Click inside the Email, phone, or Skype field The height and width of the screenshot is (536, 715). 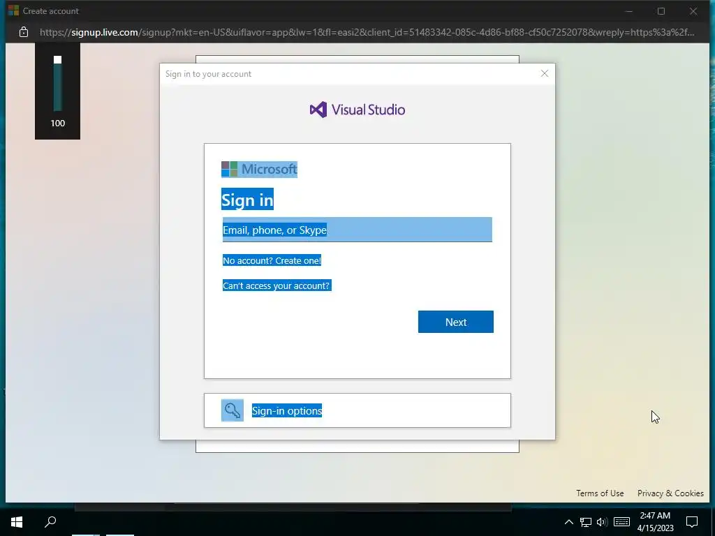pyautogui.click(x=357, y=230)
